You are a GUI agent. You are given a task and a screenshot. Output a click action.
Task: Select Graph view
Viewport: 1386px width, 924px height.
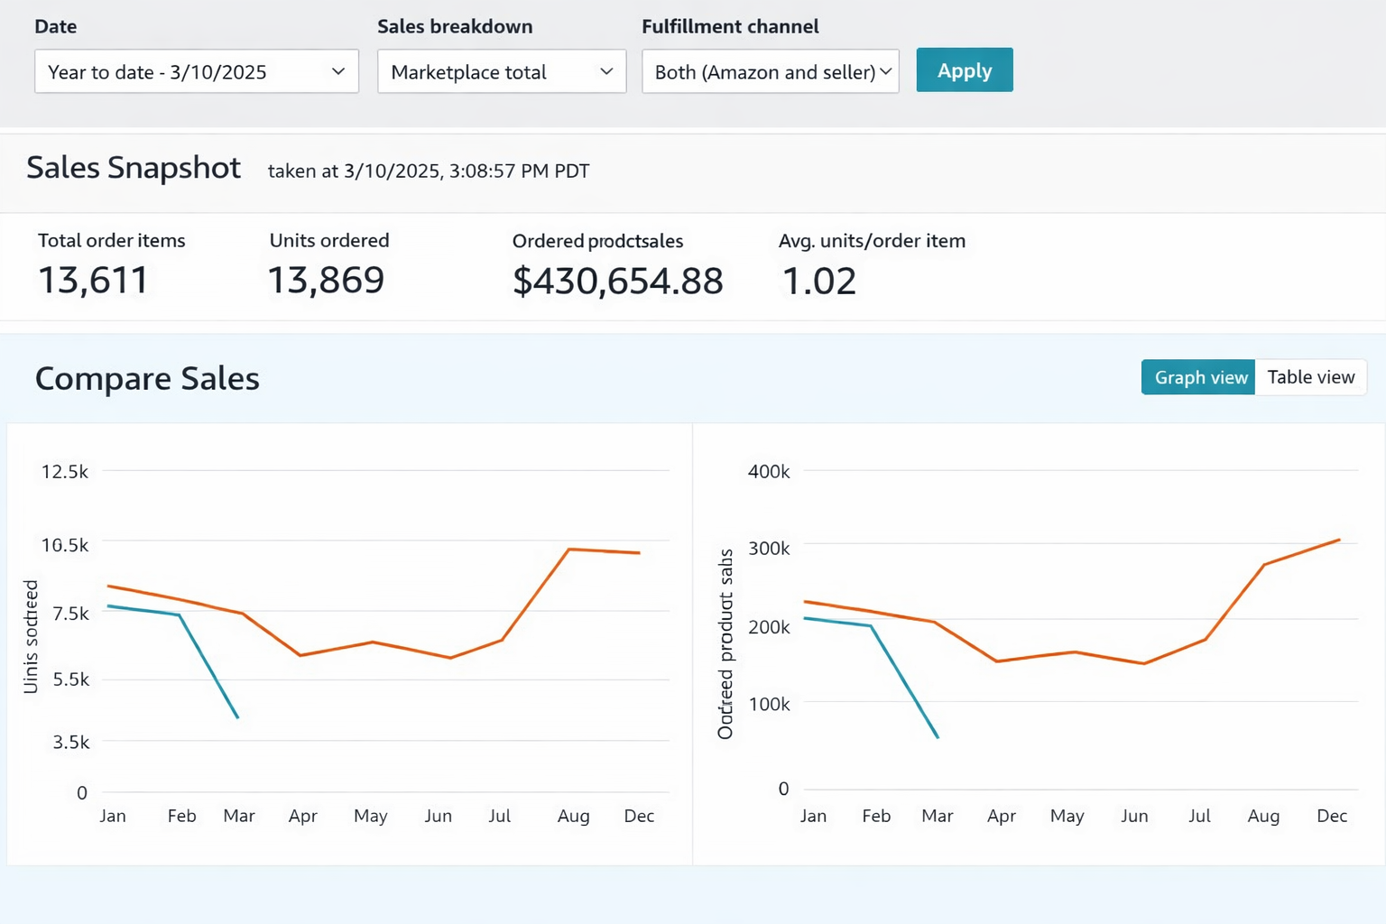[1197, 377]
